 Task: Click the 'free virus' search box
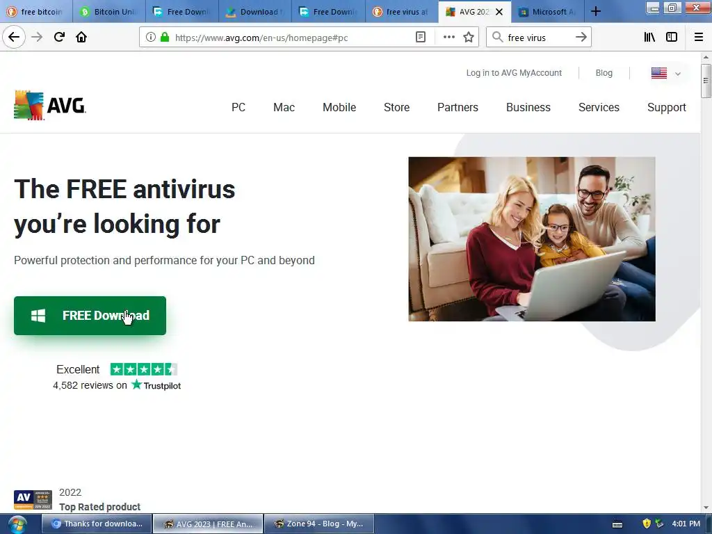point(538,38)
